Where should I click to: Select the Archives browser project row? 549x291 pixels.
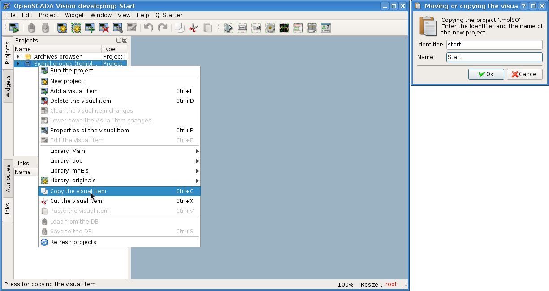pos(70,57)
